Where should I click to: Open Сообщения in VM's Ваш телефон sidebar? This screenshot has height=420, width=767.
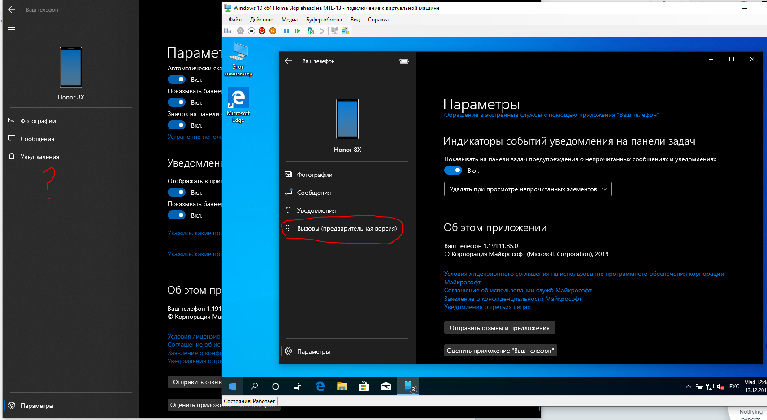click(347, 193)
